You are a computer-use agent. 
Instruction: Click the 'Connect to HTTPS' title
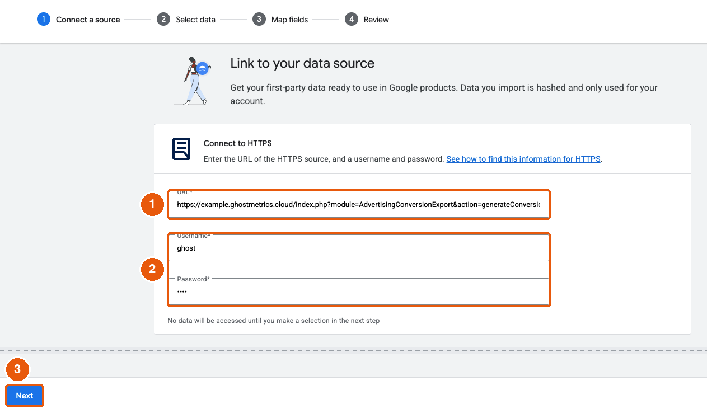[237, 144]
